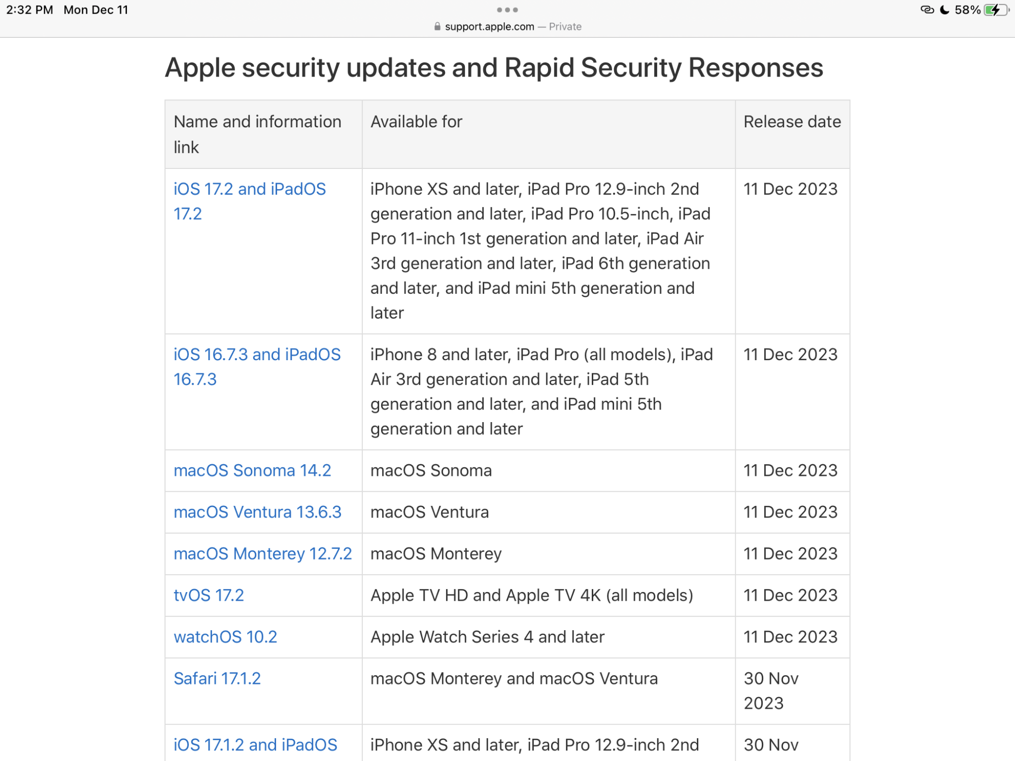Tap the 58% battery percentage text
The image size is (1015, 761).
tap(967, 10)
